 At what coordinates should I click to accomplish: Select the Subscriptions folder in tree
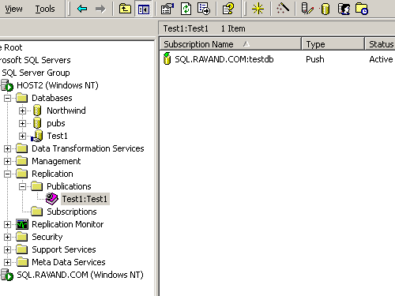tap(72, 212)
